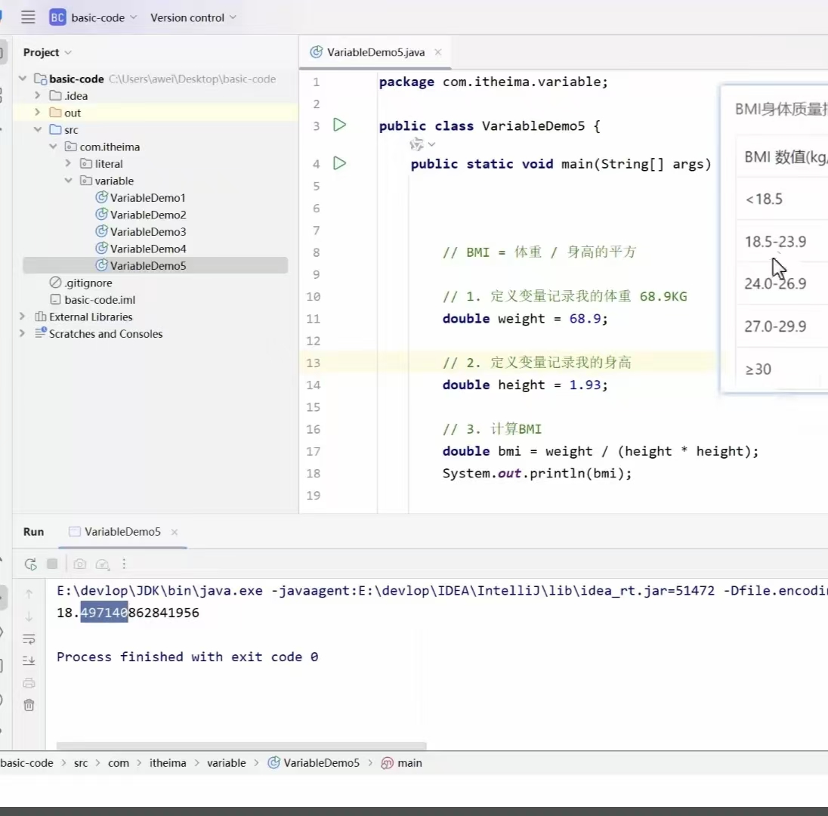Viewport: 828px width, 816px height.
Task: Click the screenshot camera icon in Run toolbar
Action: (80, 564)
